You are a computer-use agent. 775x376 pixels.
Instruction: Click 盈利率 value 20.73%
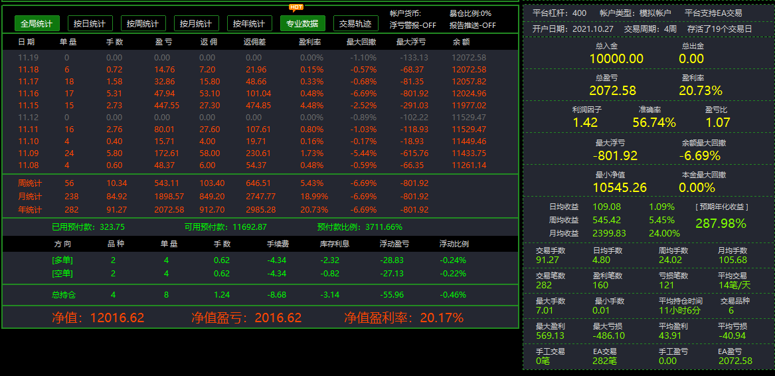[701, 90]
